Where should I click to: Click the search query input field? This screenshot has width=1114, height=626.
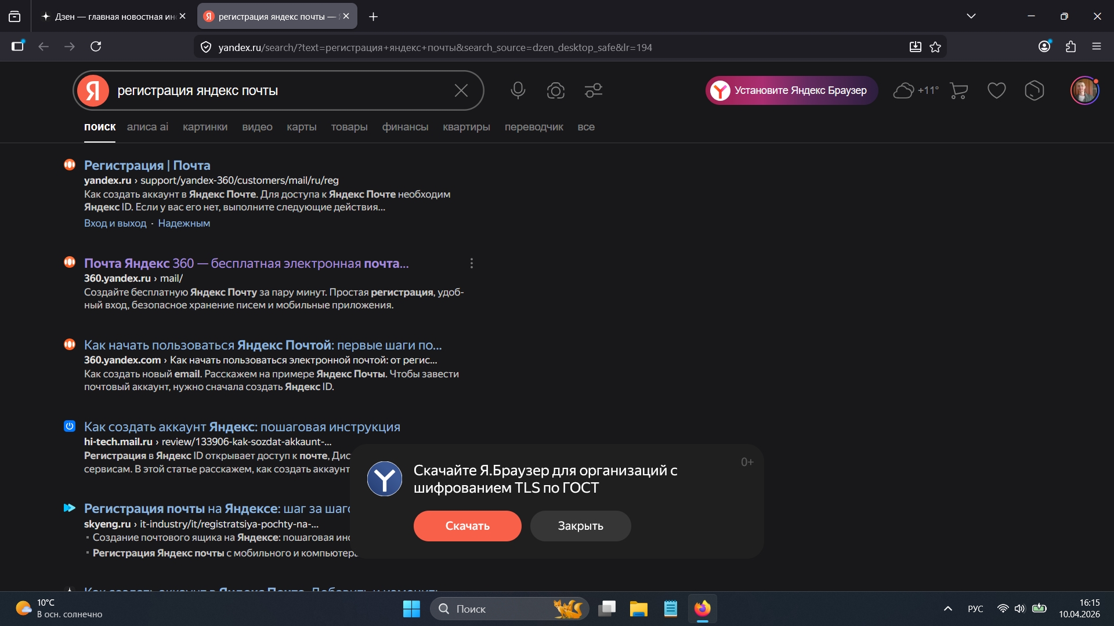[x=278, y=90]
